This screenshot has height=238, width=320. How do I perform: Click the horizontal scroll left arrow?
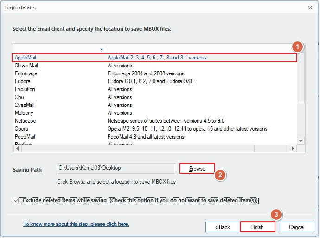pos(17,148)
